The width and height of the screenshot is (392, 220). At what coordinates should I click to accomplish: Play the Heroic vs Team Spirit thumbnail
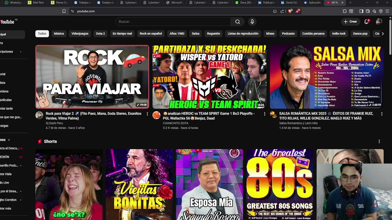click(209, 77)
